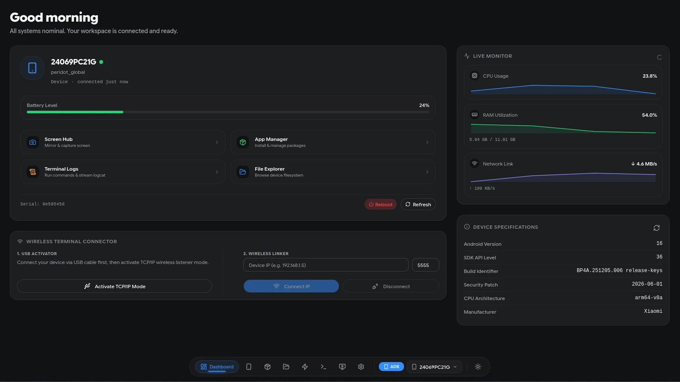Select the Dashboard tab in the dock
Screen dimensions: 680x382
click(217, 367)
